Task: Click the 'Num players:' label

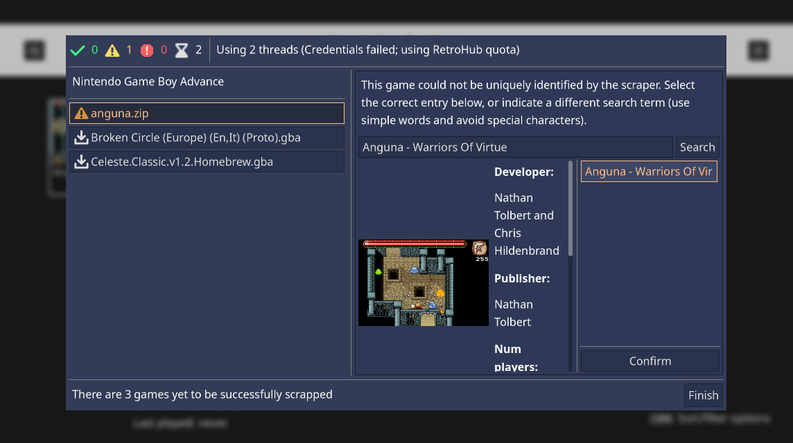Action: 516,358
